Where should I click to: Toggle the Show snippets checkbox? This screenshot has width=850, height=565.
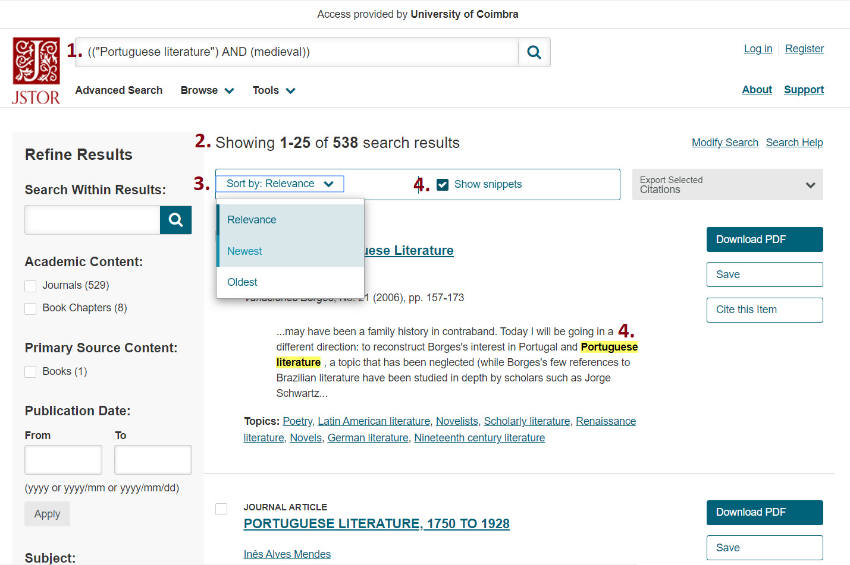coord(443,185)
